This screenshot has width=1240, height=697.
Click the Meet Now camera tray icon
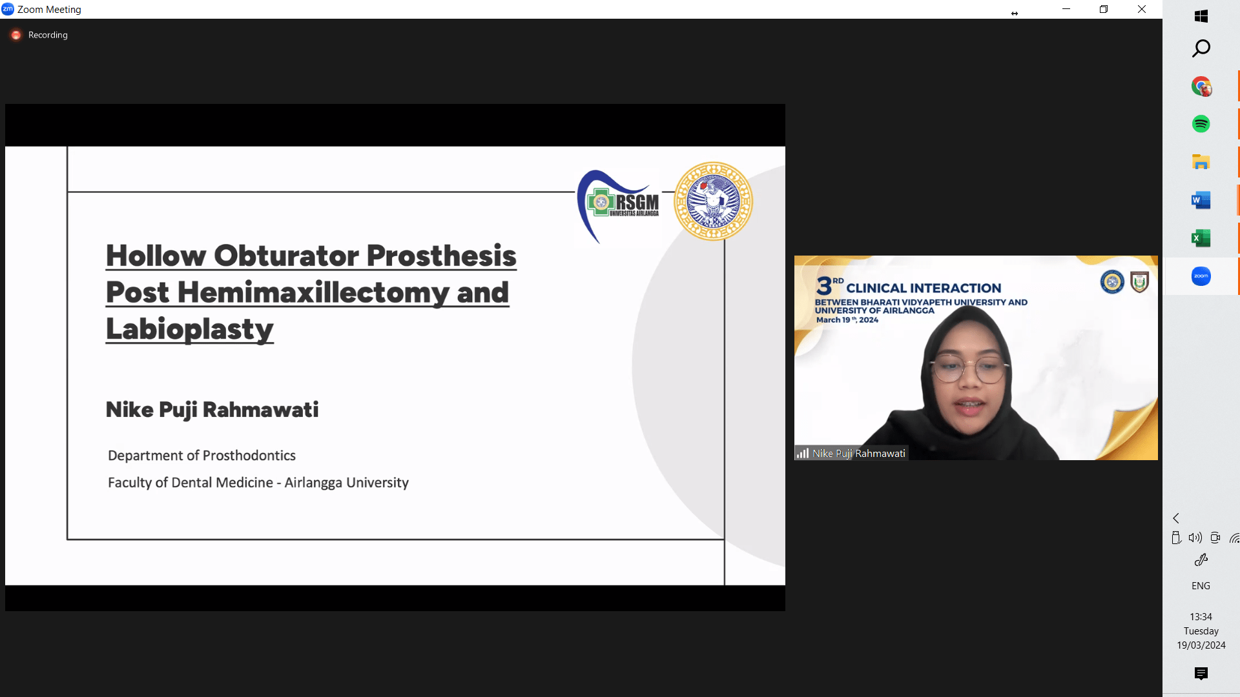[x=1215, y=538]
